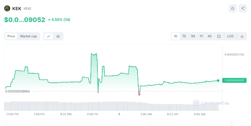Choose the 1D time range
The width and height of the screenshot is (251, 126).
click(x=176, y=36)
